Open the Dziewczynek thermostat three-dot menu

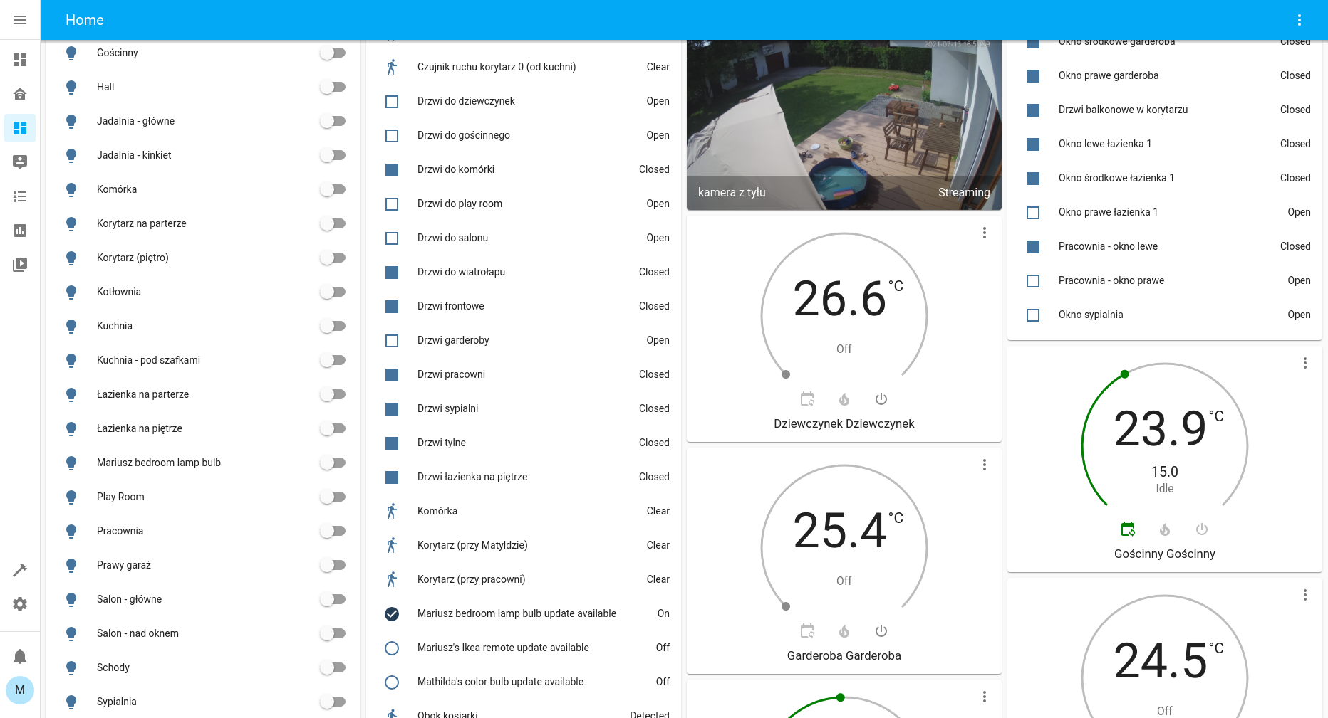[985, 233]
